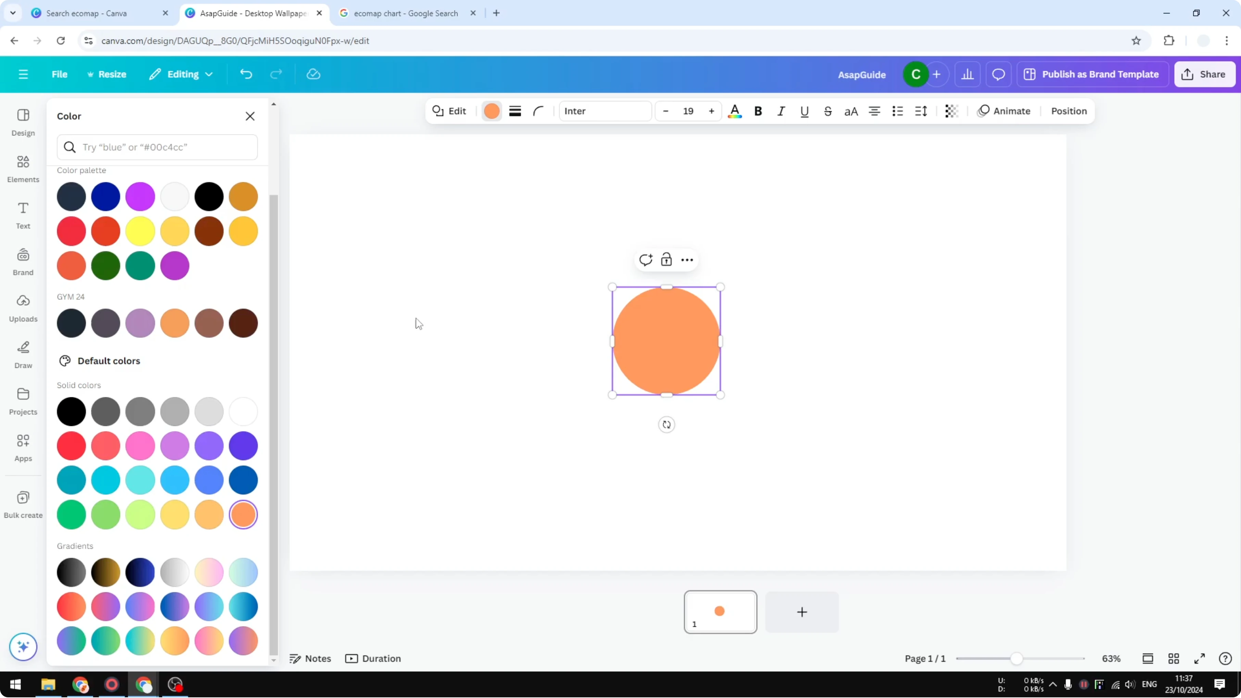This screenshot has height=698, width=1241.
Task: Open the File menu
Action: pyautogui.click(x=60, y=74)
